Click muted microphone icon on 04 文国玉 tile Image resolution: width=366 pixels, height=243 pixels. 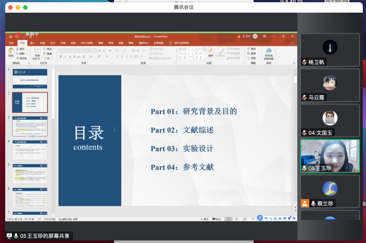point(304,133)
